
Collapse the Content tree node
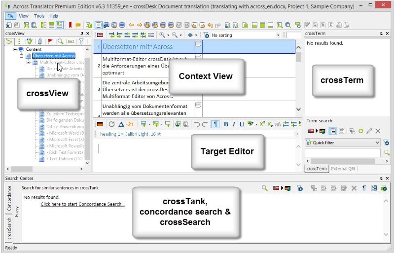(x=15, y=49)
